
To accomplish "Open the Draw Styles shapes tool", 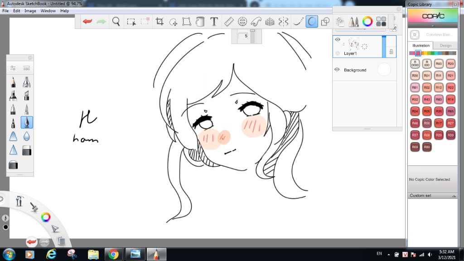I will 325,22.
